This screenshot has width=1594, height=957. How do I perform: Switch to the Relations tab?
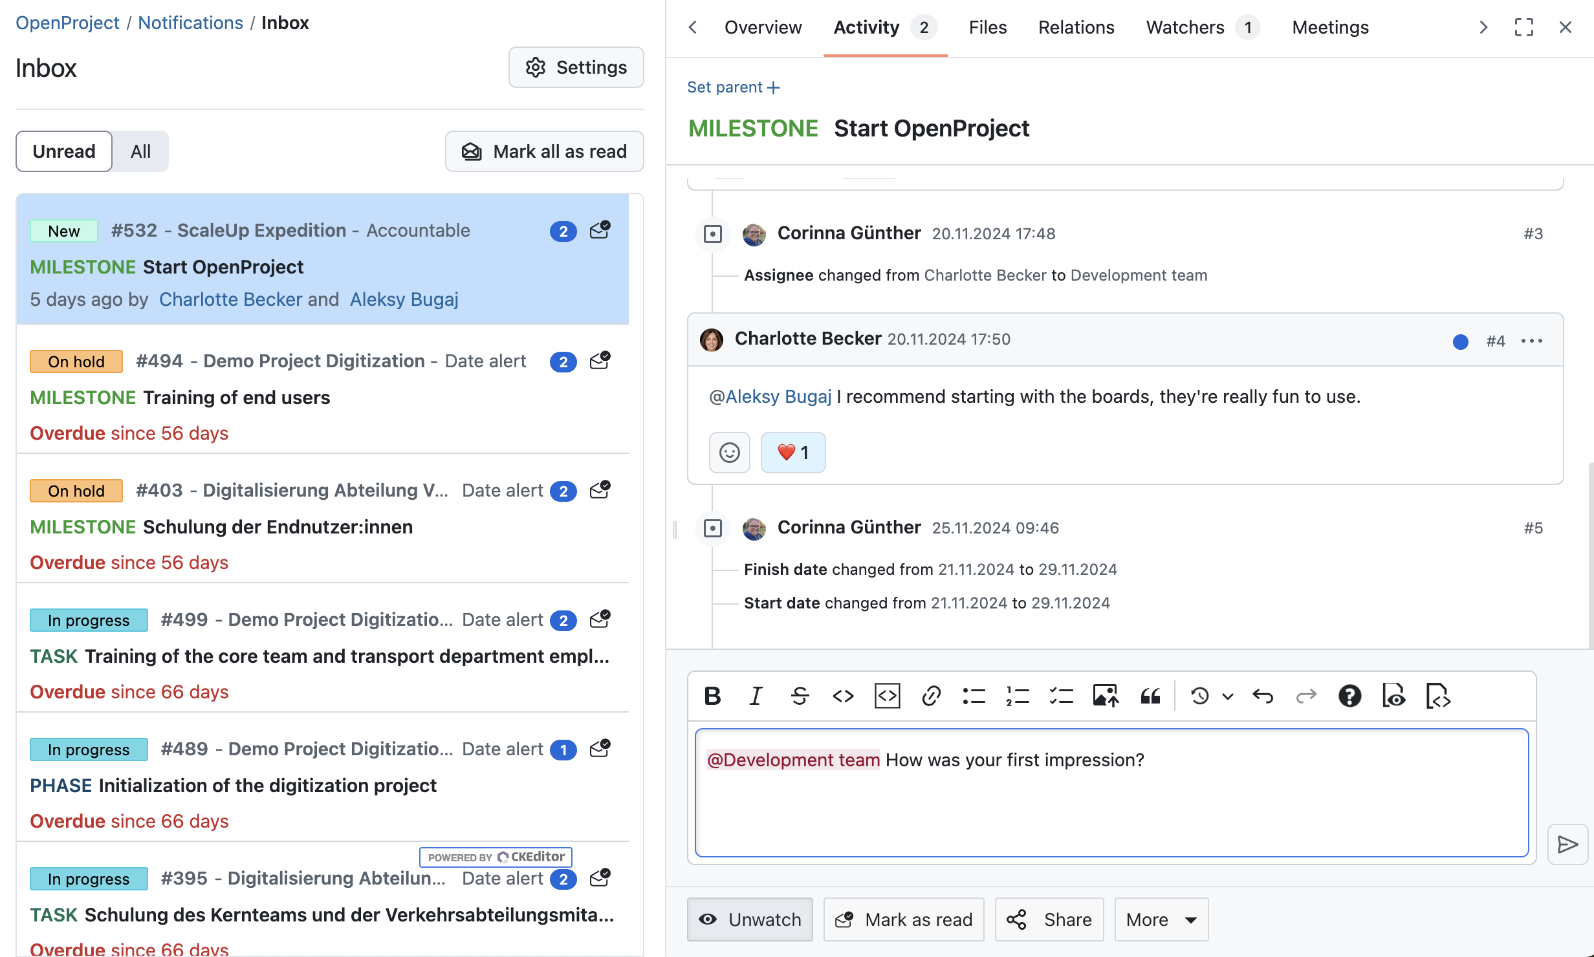point(1076,27)
